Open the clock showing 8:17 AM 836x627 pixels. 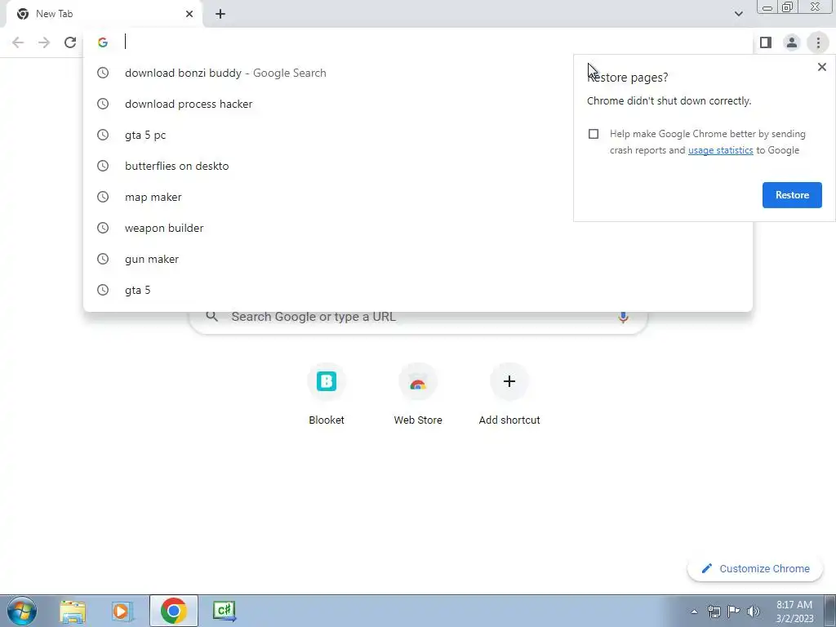(x=794, y=611)
